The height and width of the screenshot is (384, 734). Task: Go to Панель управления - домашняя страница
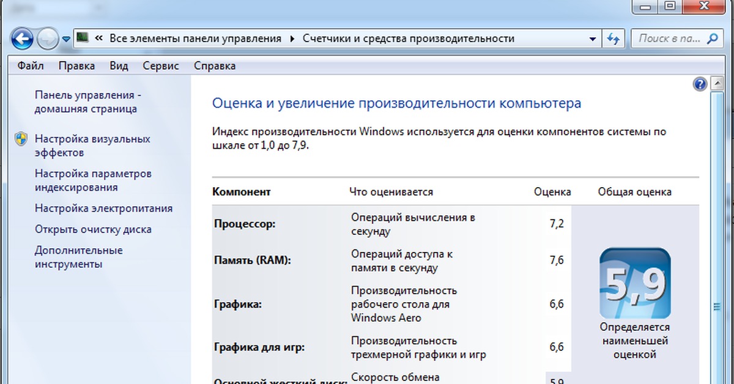(87, 102)
